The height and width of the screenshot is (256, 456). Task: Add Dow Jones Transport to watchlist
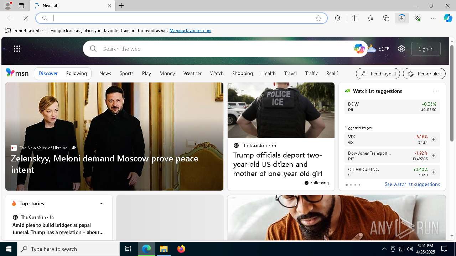(433, 156)
